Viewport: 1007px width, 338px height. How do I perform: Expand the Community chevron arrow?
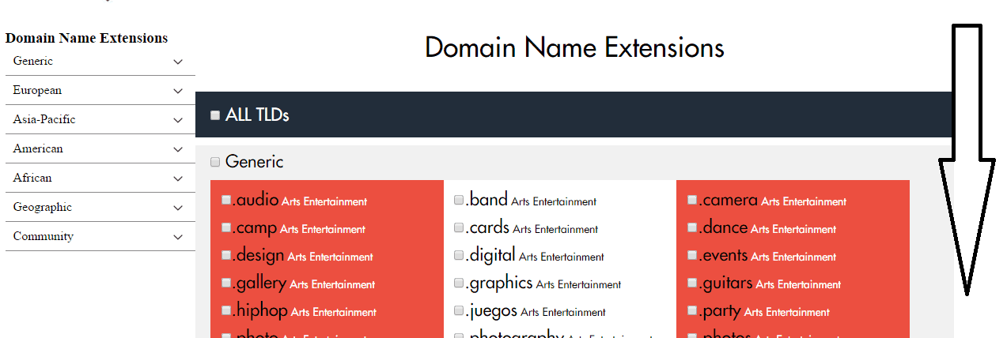(178, 237)
